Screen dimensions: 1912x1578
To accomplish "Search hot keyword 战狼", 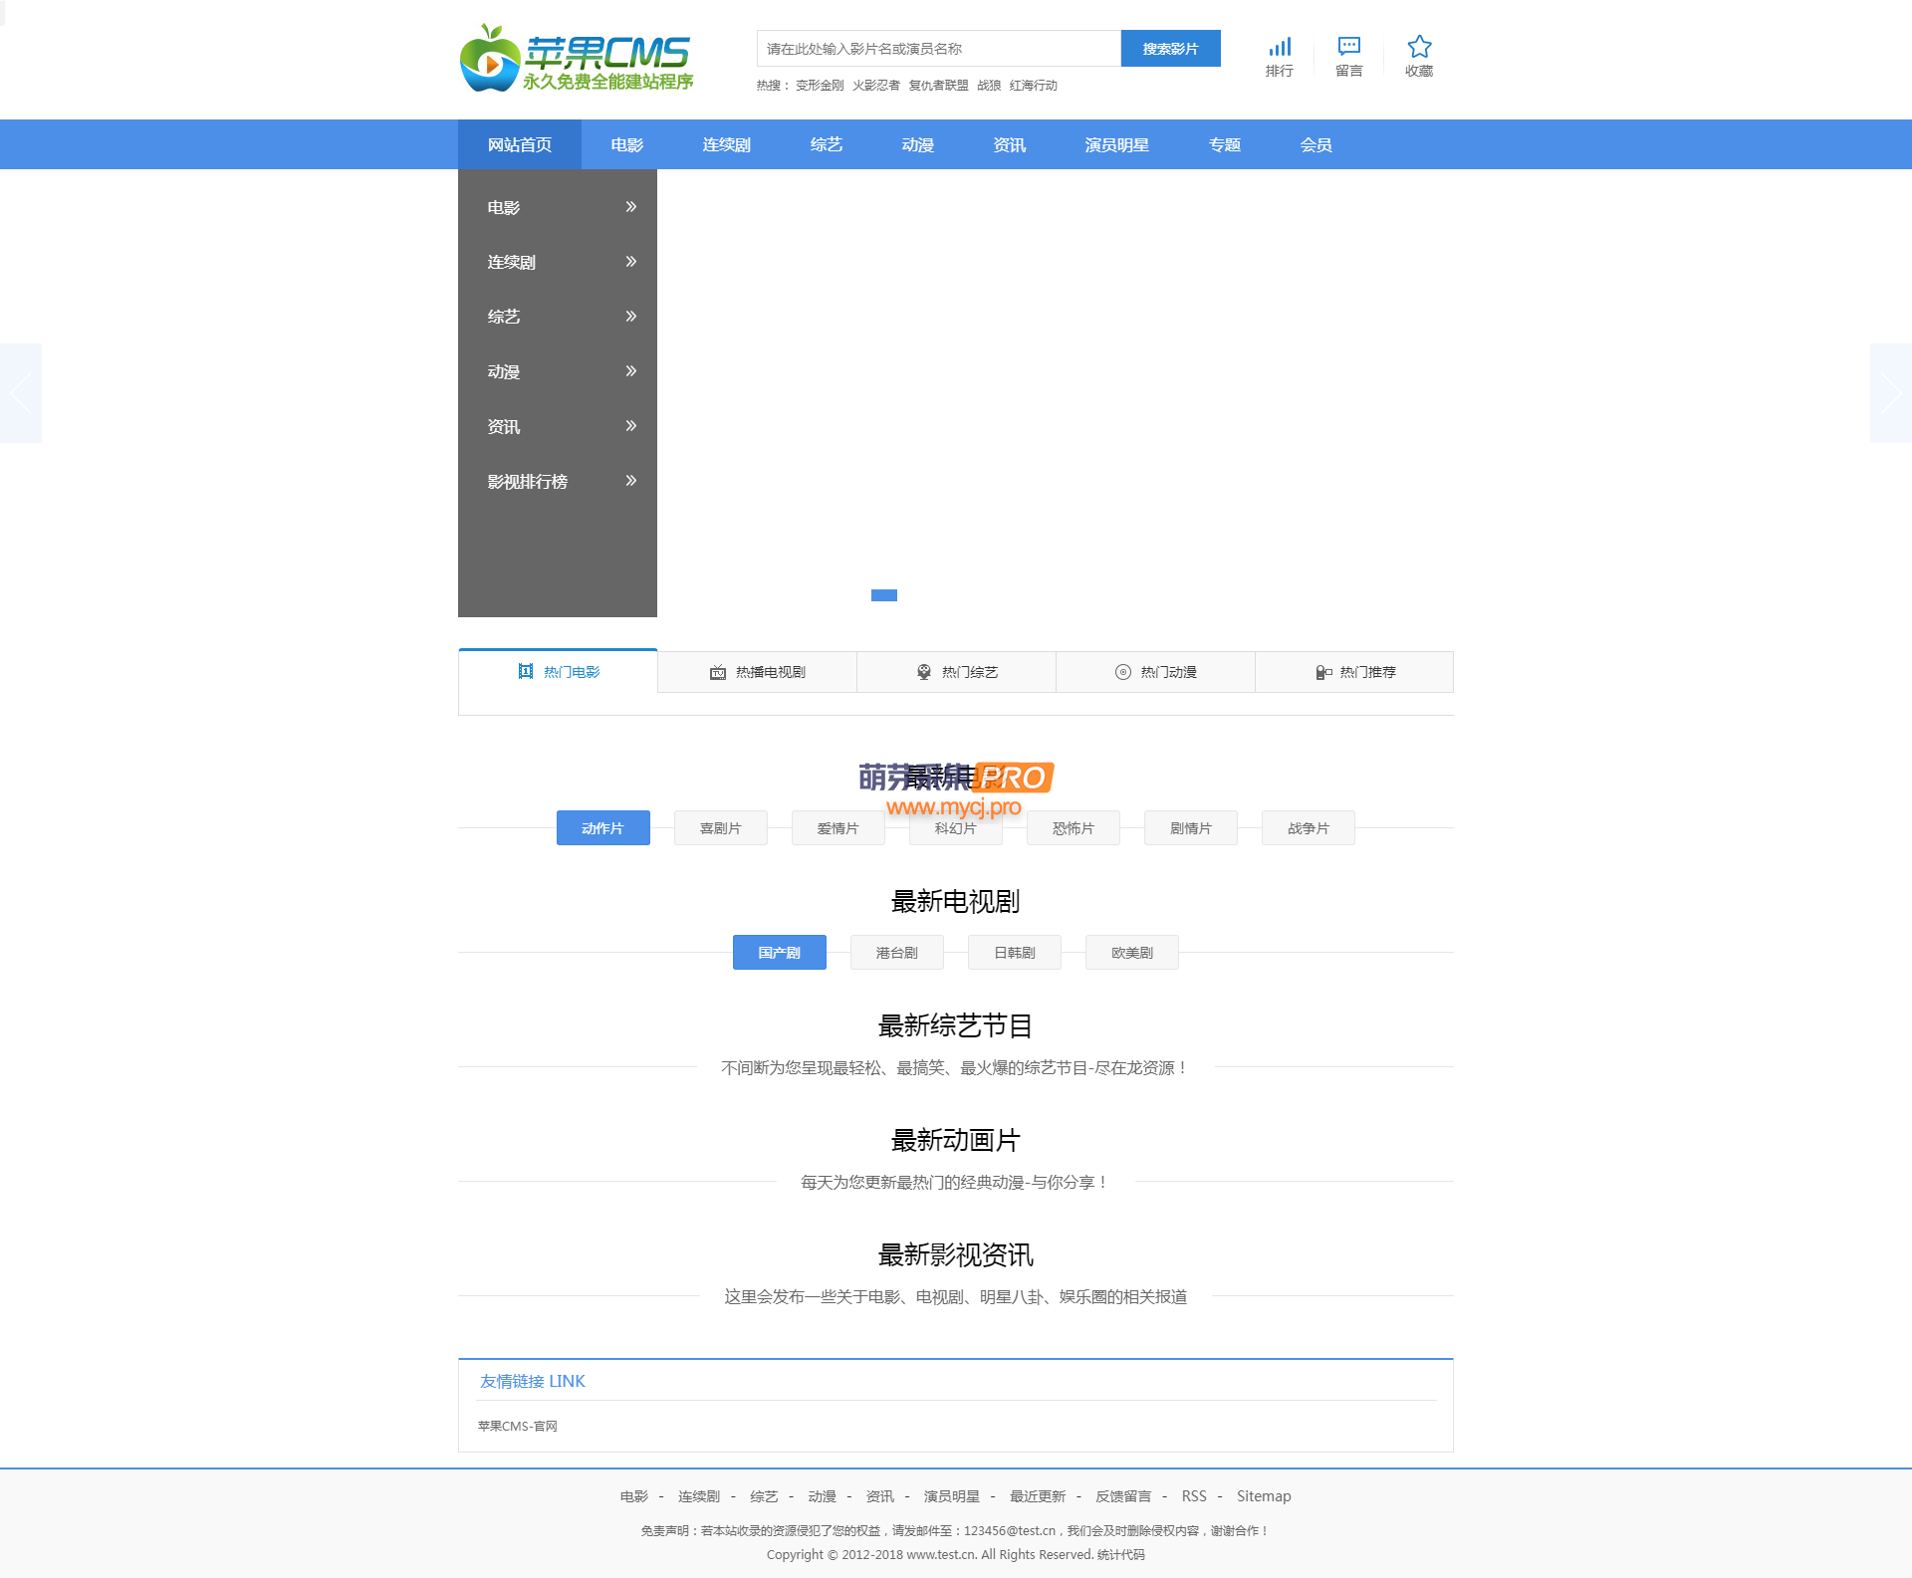I will (x=989, y=86).
